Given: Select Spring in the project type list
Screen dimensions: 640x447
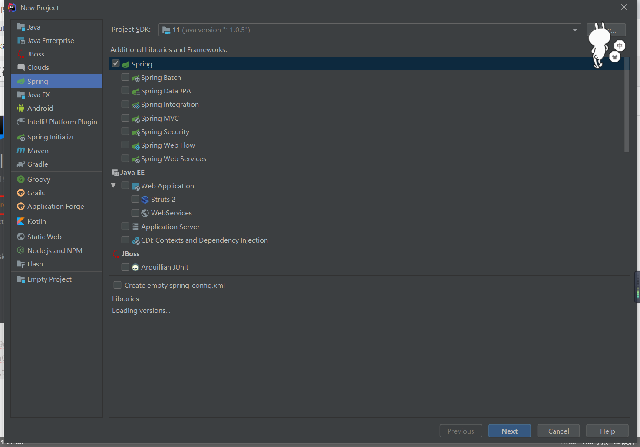Looking at the screenshot, I should [x=56, y=81].
